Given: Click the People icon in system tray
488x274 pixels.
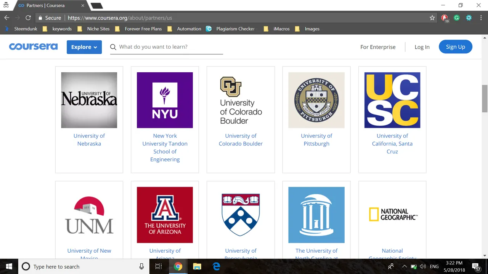Looking at the screenshot, I should (391, 267).
